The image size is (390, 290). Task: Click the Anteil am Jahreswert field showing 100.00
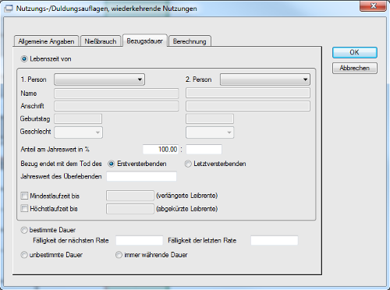(161, 150)
